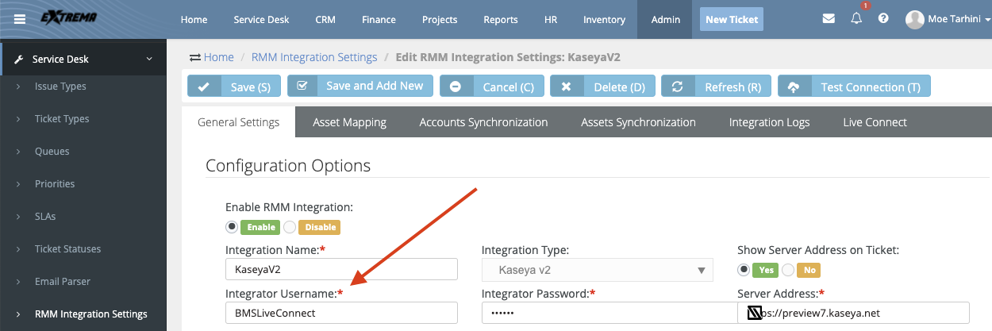This screenshot has height=331, width=992.
Task: Switch to the Asset Mapping tab
Action: click(349, 122)
